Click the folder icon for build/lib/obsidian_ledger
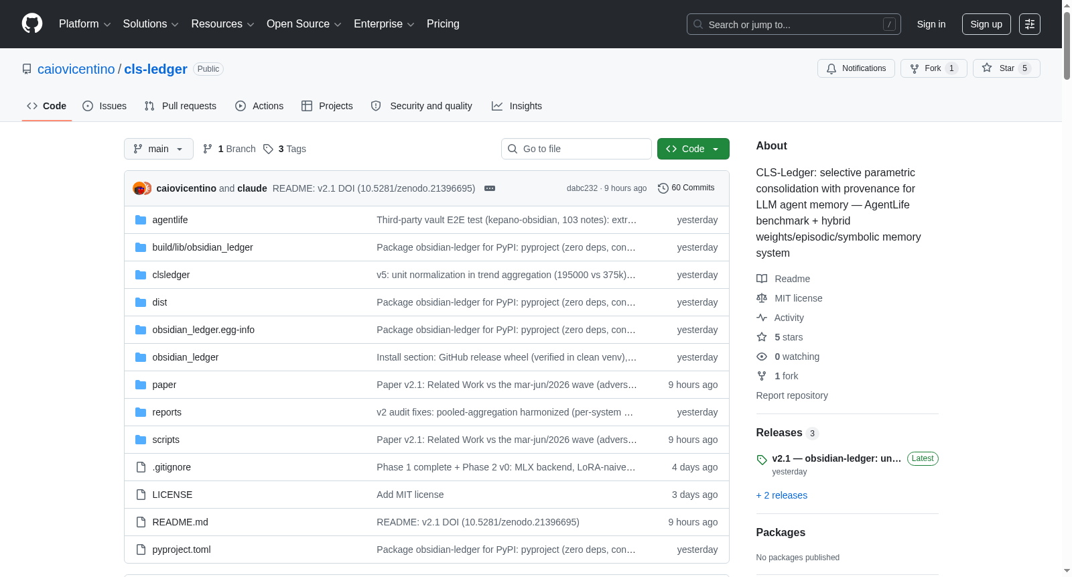 [x=141, y=247]
